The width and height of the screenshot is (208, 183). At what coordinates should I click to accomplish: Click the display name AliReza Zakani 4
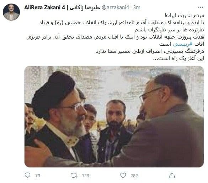click(44, 7)
